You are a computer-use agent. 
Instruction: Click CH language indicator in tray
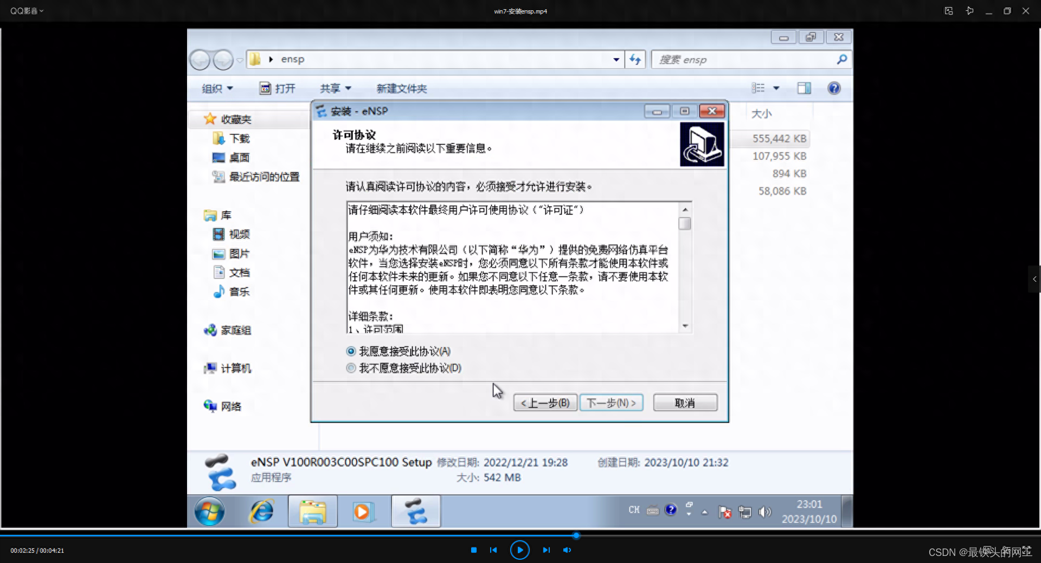(x=634, y=510)
